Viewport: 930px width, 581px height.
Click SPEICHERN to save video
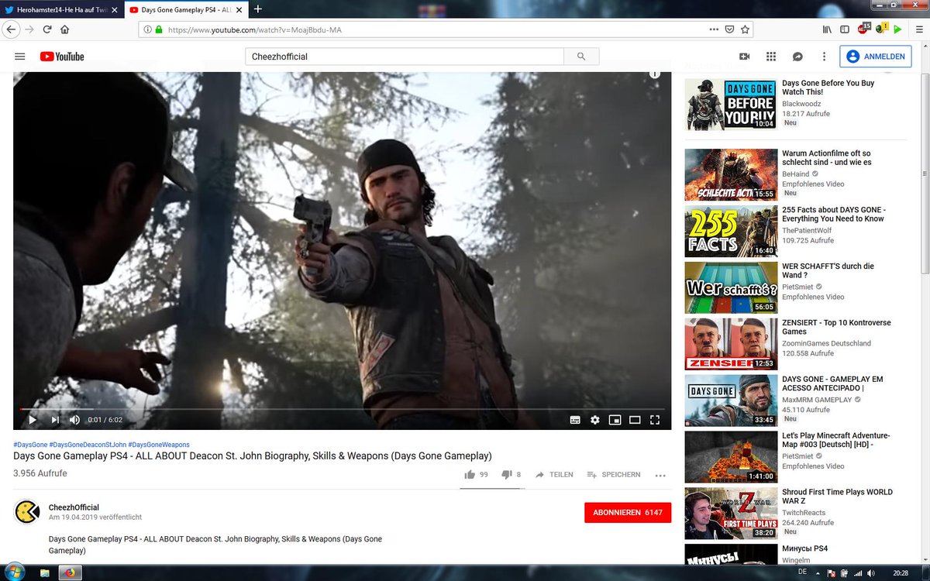tap(614, 474)
